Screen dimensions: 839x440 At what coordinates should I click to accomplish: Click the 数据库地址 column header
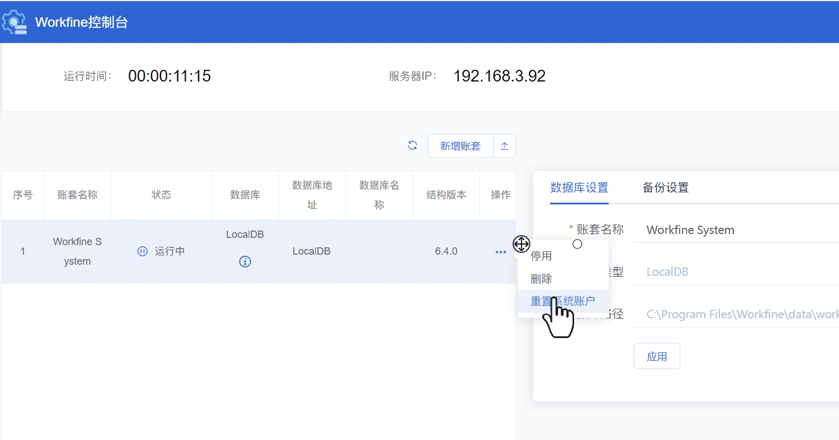tap(312, 195)
